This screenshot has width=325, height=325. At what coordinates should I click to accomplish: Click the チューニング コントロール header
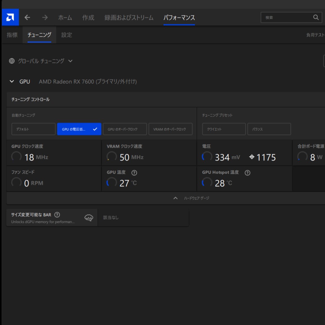pos(31,100)
